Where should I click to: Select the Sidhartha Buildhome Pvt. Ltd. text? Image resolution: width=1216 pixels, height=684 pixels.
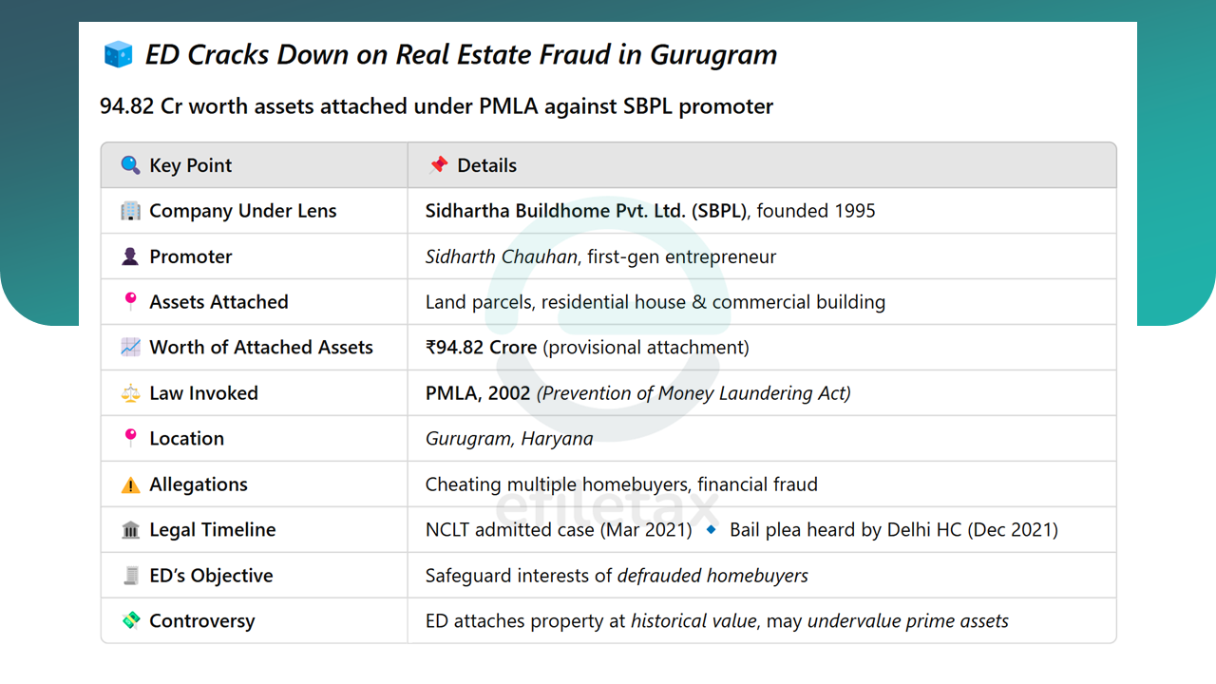click(x=555, y=211)
